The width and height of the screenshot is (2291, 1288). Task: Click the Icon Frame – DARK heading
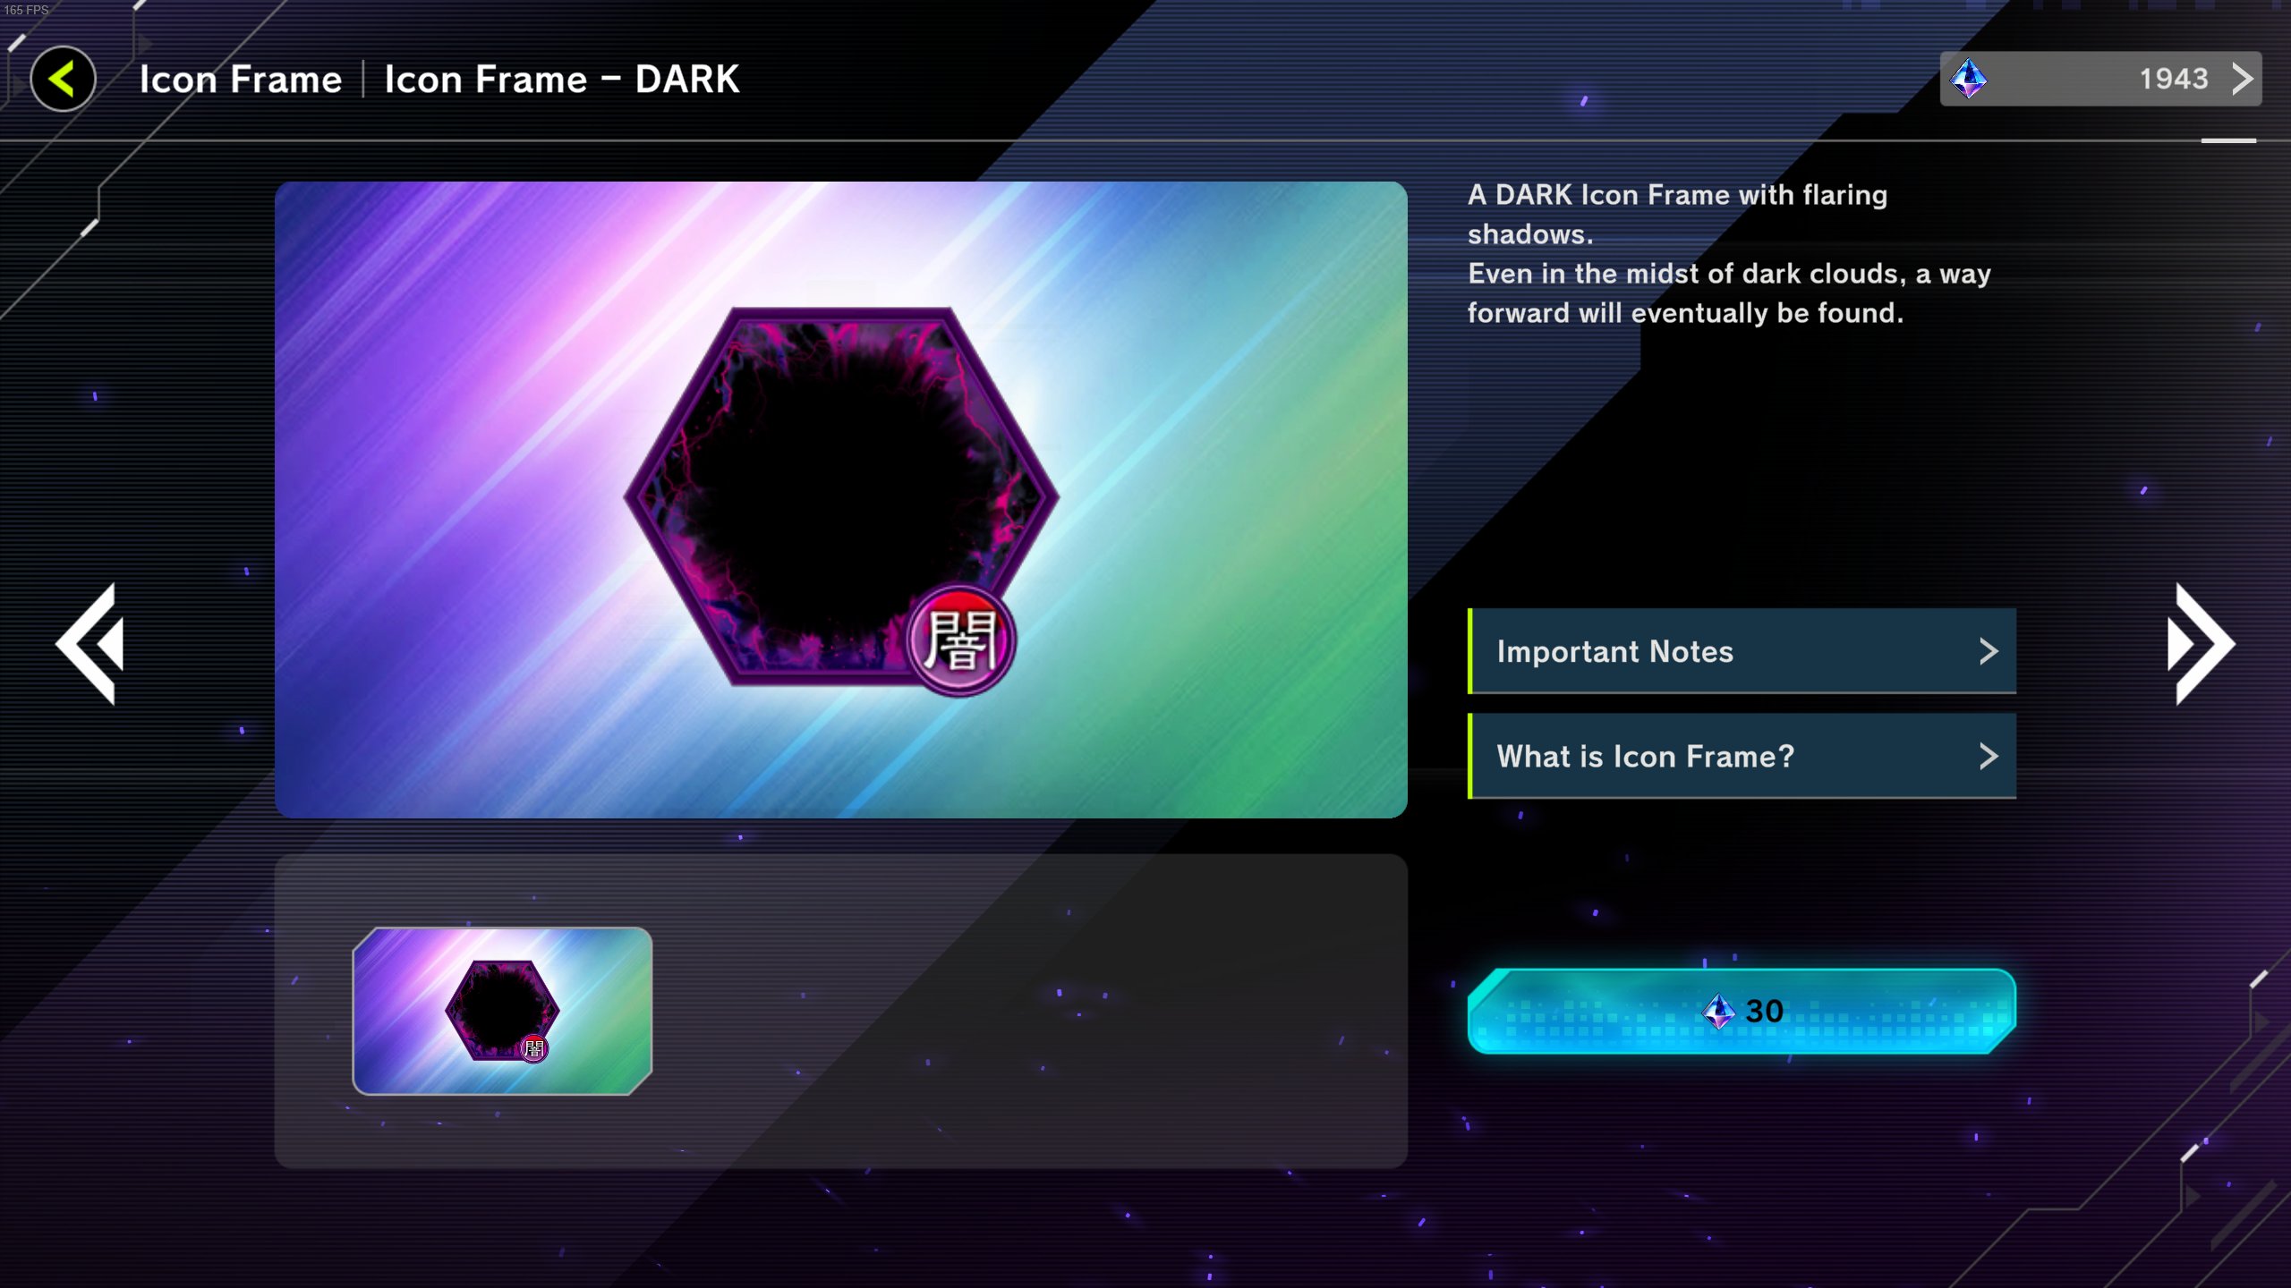562,80
